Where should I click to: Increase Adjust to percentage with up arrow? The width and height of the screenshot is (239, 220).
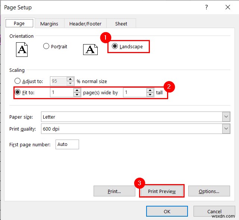(70, 79)
